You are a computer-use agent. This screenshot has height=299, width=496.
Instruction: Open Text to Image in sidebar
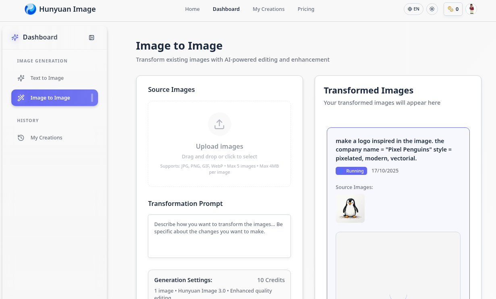(47, 78)
